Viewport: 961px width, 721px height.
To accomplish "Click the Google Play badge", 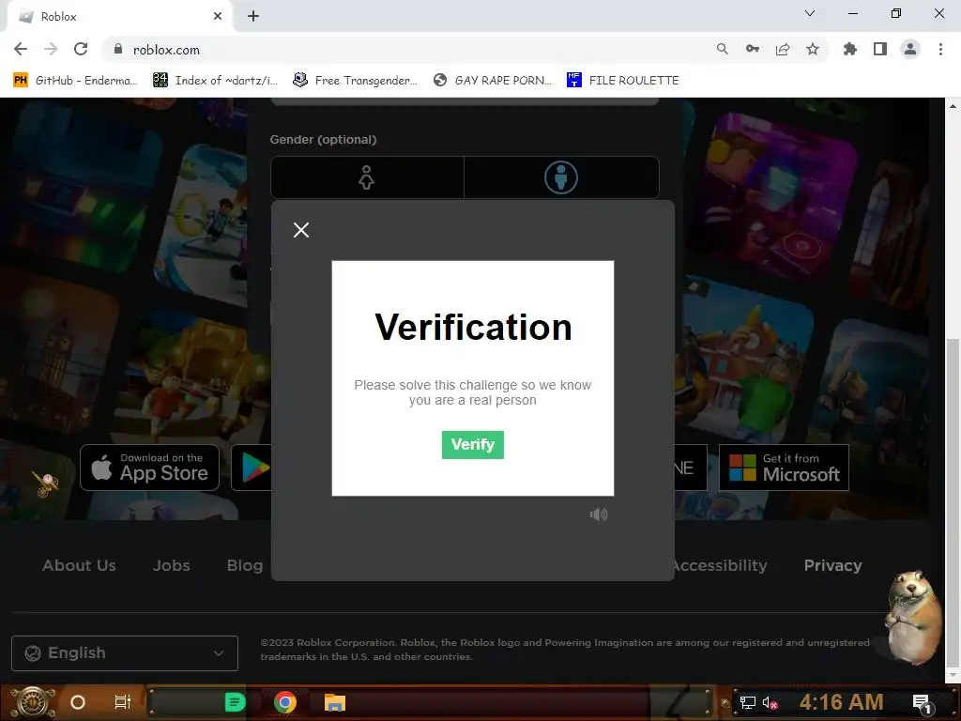I will [x=252, y=468].
